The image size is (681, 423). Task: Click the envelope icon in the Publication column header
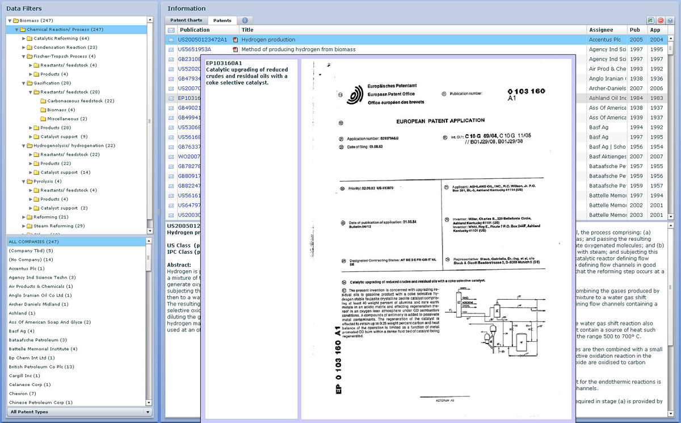172,30
